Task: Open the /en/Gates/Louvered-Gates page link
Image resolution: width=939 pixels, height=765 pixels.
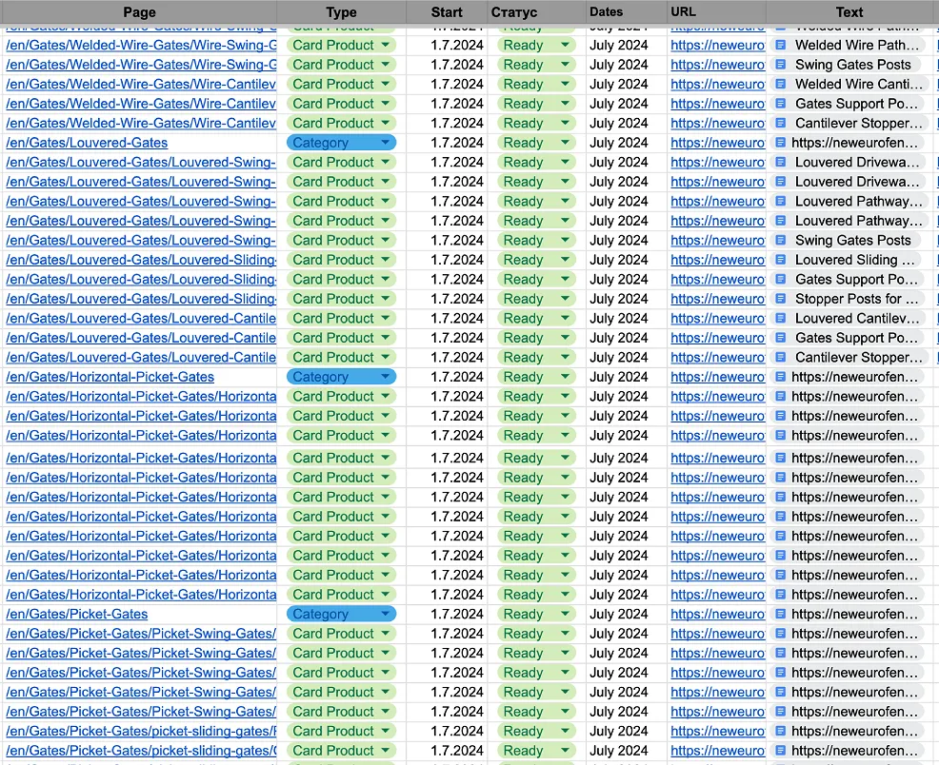Action: tap(87, 143)
